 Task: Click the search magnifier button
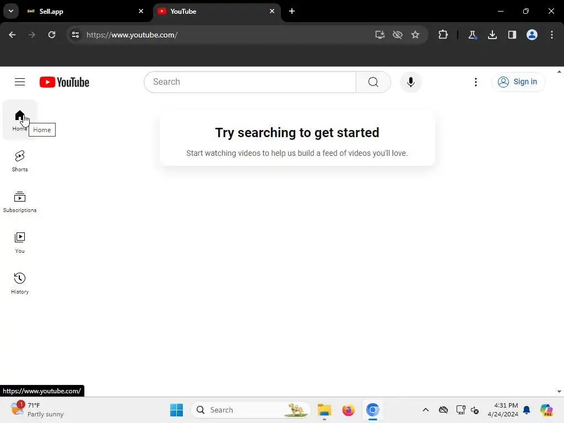coord(373,82)
